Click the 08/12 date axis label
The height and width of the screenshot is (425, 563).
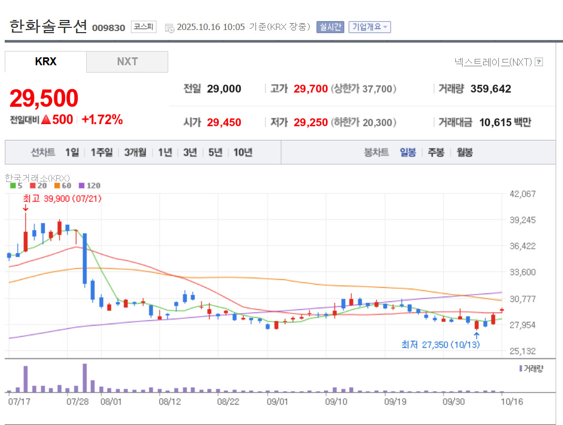(x=170, y=402)
